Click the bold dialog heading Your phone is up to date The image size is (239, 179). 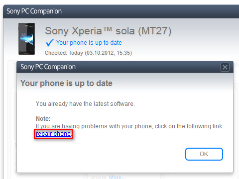click(x=66, y=83)
